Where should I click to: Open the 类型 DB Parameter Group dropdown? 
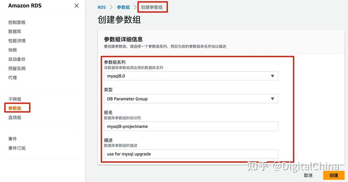[x=191, y=99]
